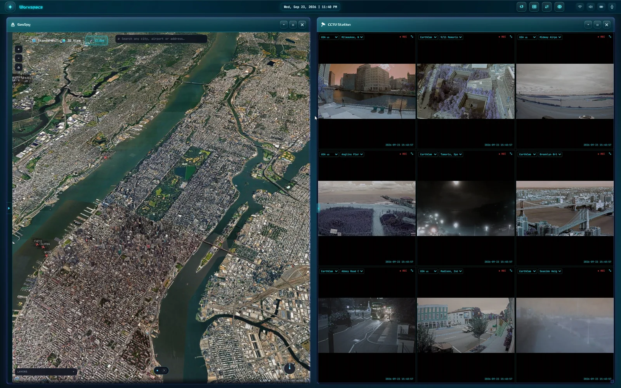Open the grid layout icon in top bar
Image resolution: width=621 pixels, height=388 pixels.
tap(534, 7)
